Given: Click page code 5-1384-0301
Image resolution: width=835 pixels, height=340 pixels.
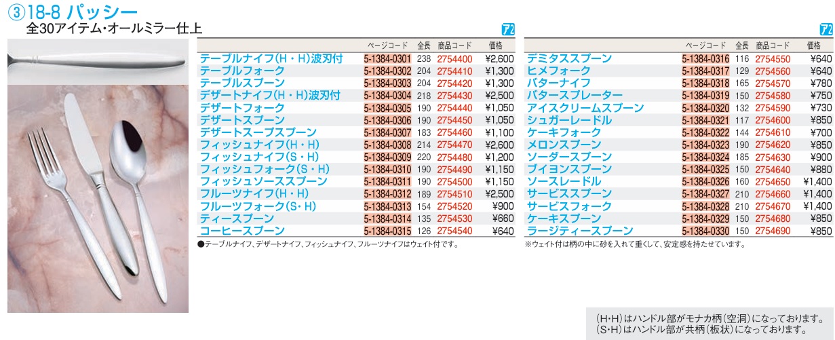Looking at the screenshot, I should (x=387, y=59).
